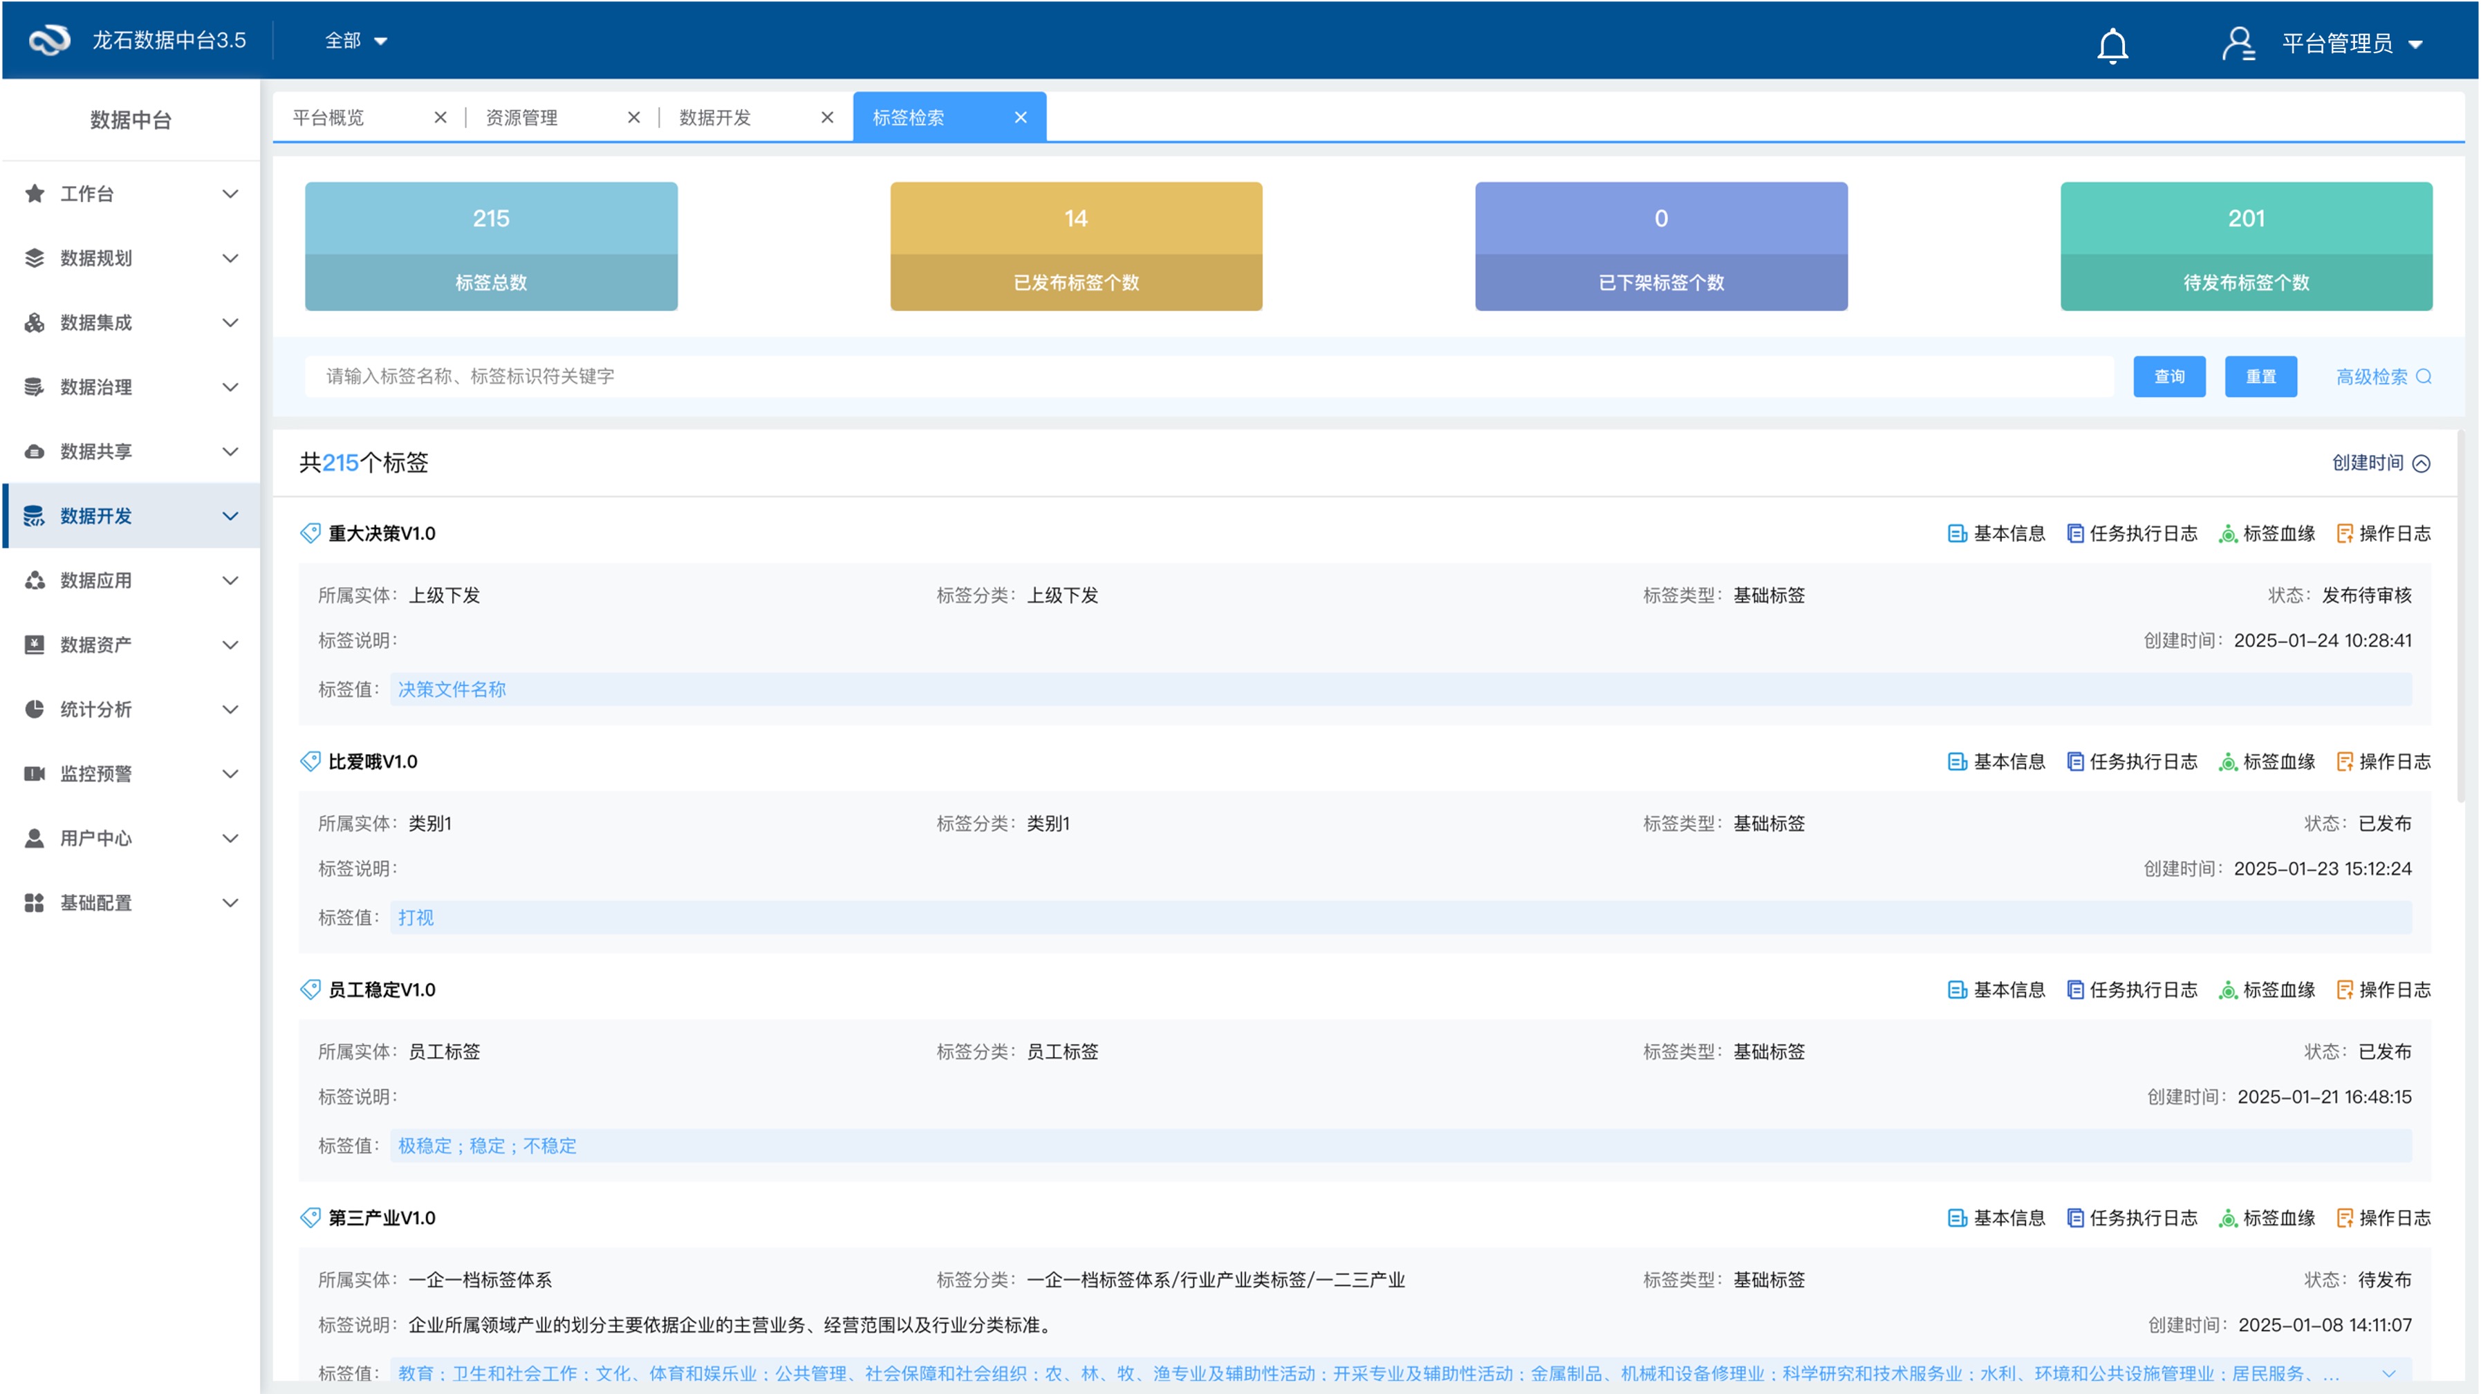Open 基本信息 for 比爱哦V1.0
2481x1394 pixels.
click(x=1996, y=761)
